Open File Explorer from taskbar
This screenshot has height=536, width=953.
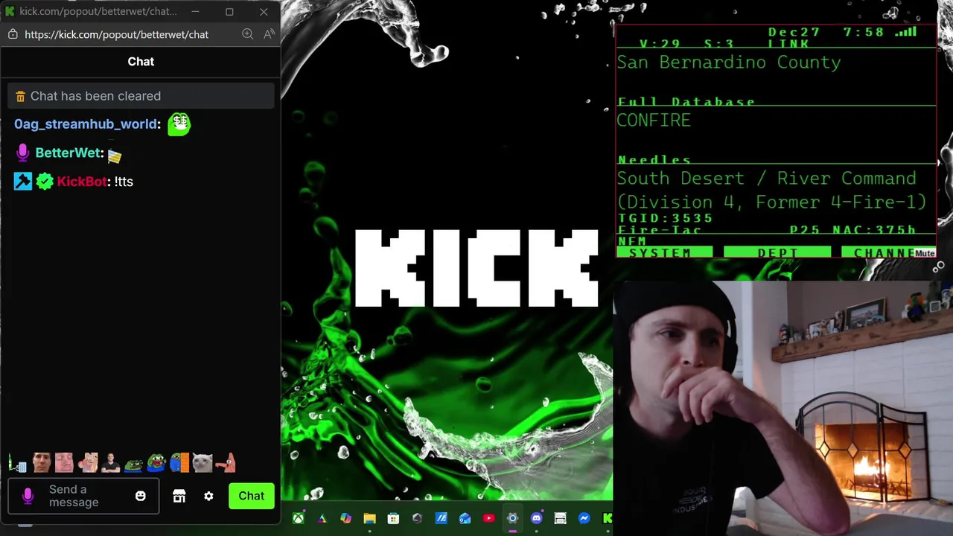click(369, 518)
